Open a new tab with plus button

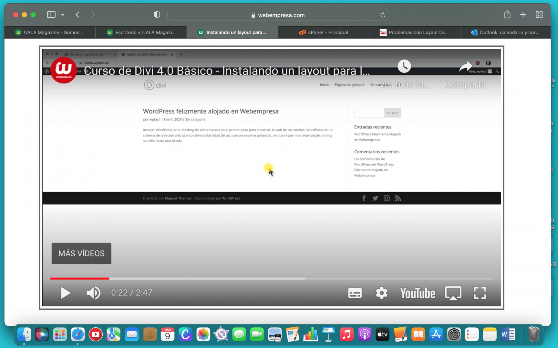(x=523, y=15)
